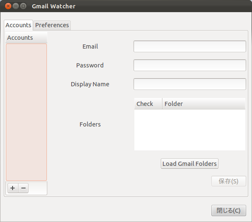Close the Gmail Watcher window
The image size is (252, 222).
8,6
